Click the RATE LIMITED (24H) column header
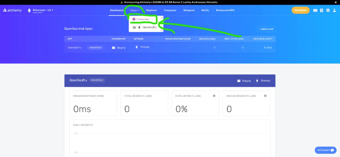340x157 pixels. 234,39
